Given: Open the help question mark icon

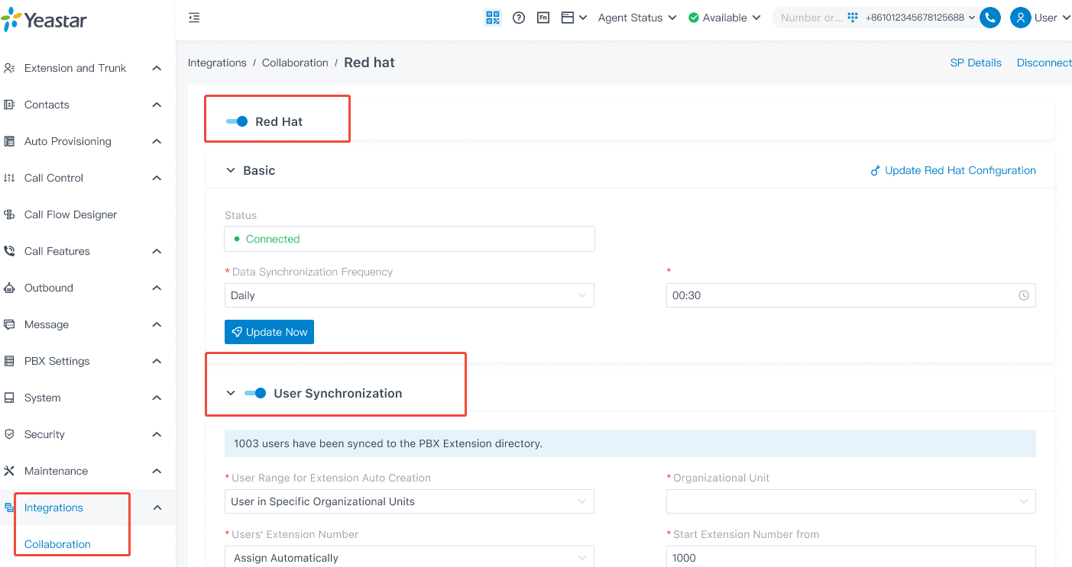Looking at the screenshot, I should pos(519,18).
